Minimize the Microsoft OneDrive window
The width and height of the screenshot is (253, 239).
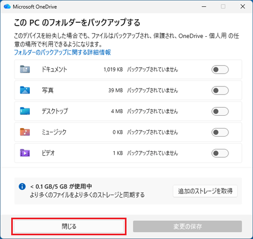[x=204, y=6]
